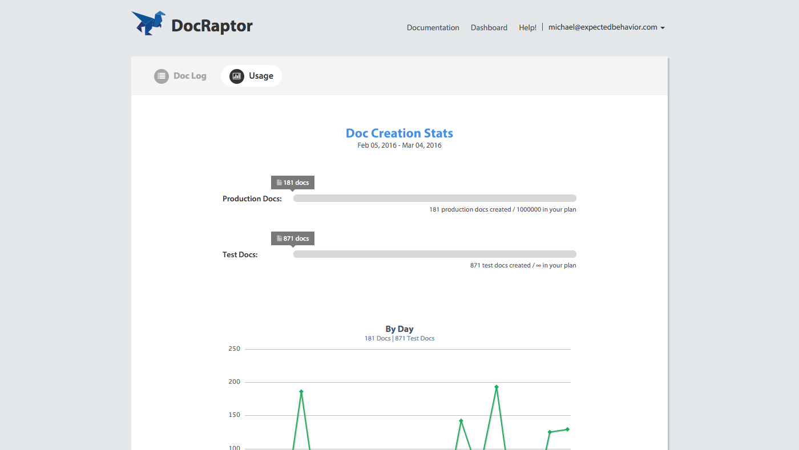This screenshot has width=799, height=450.
Task: Open the Documentation page
Action: point(433,27)
